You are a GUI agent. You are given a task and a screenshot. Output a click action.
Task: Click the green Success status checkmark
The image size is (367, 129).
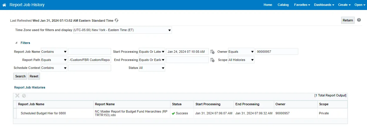click(x=173, y=113)
